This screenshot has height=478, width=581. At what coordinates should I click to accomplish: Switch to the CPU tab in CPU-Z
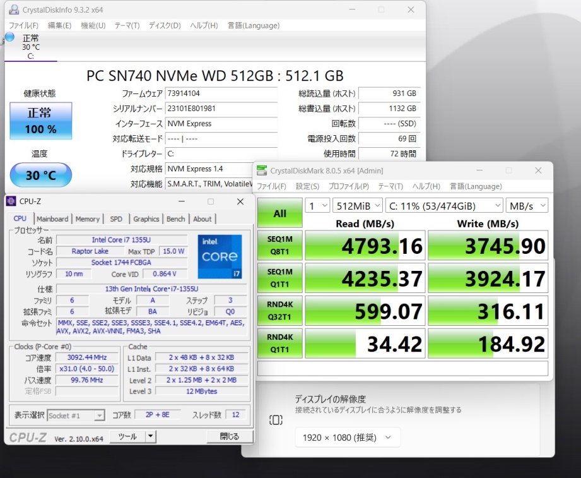[20, 218]
